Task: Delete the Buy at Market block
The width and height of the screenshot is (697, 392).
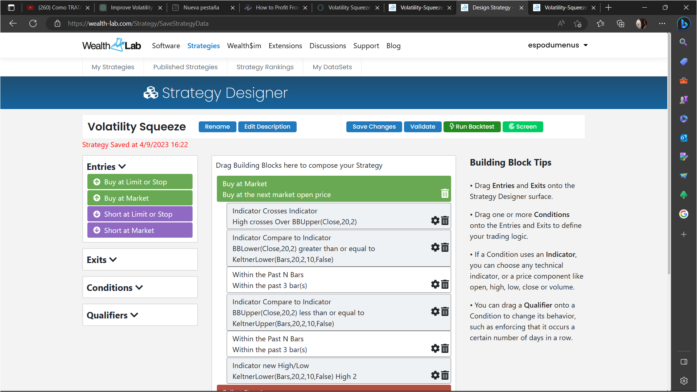Action: pos(445,193)
